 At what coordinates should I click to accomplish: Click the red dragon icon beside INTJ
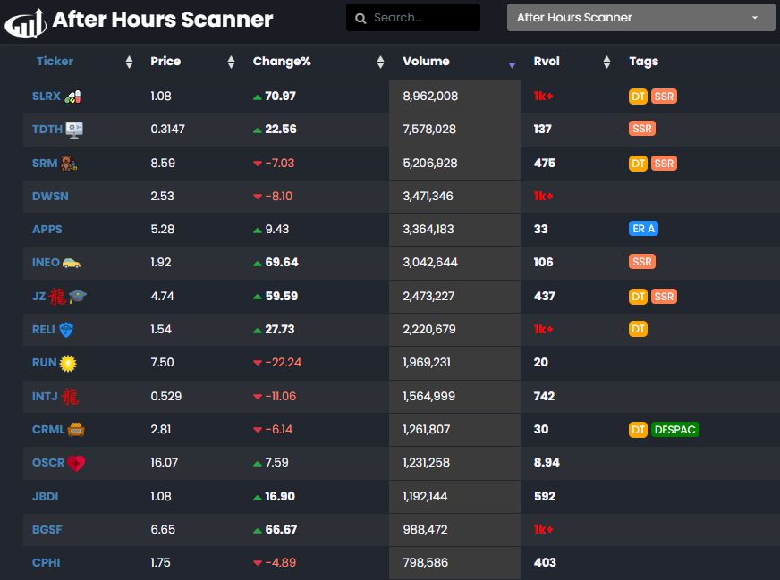click(70, 397)
